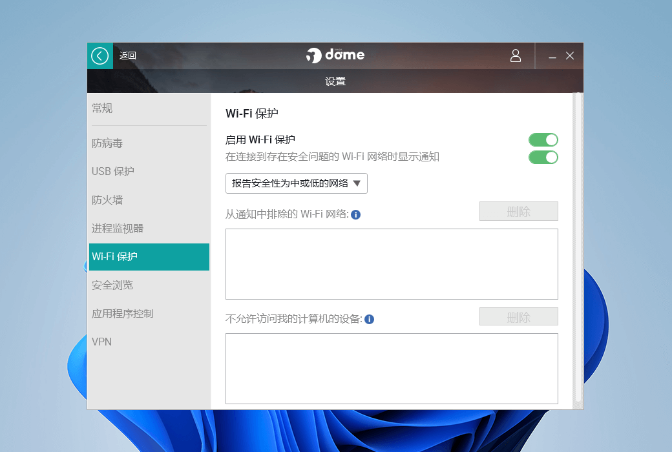Viewport: 672px width, 452px height.
Task: Open 应用程序控制 settings
Action: [123, 314]
